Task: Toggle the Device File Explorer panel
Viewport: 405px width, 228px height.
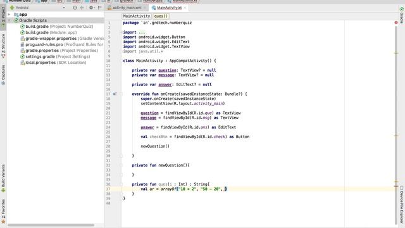Action: (402, 204)
